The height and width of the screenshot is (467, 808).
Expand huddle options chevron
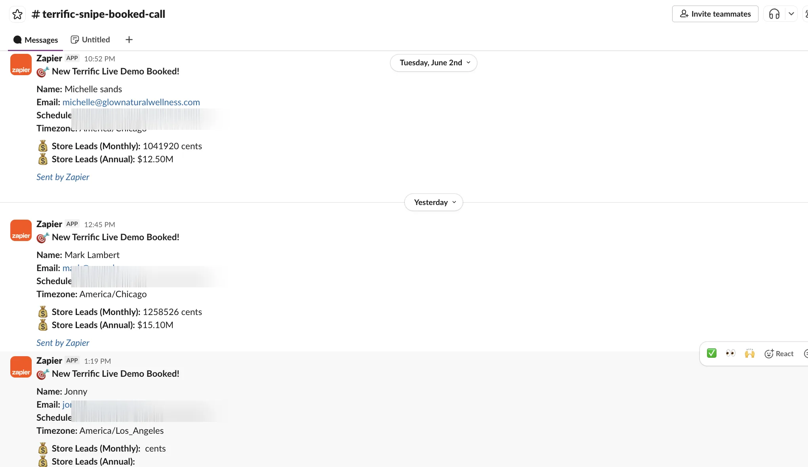[791, 14]
